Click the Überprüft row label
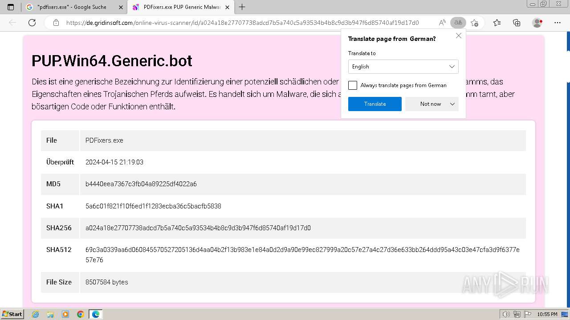The width and height of the screenshot is (570, 320). pos(60,162)
